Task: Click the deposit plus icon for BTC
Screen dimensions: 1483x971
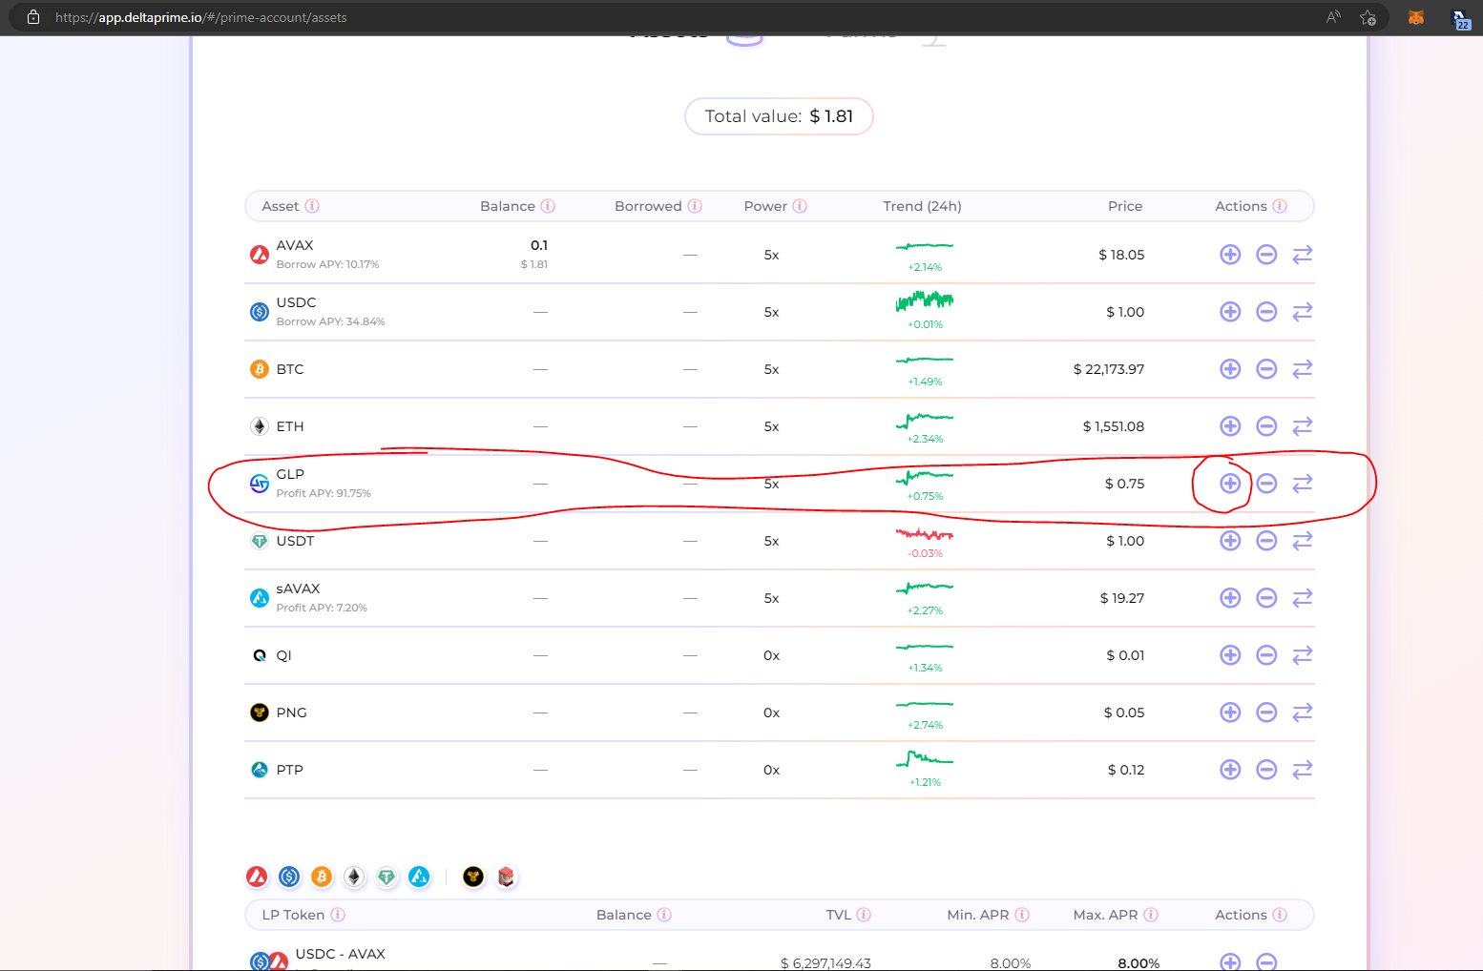Action: pos(1229,369)
